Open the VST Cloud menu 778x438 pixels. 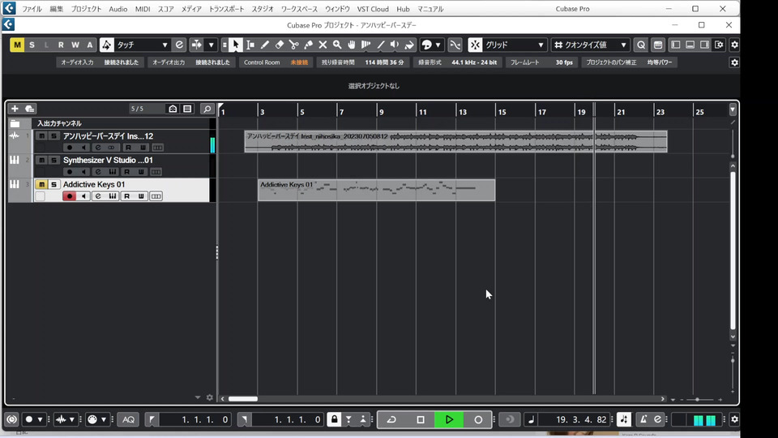[x=373, y=9]
